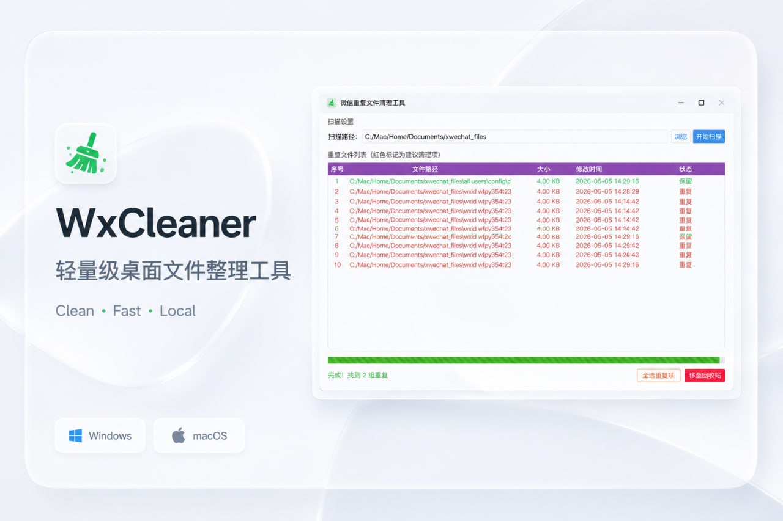This screenshot has width=783, height=521.
Task: Click the 重复 status in row 9
Action: point(685,255)
